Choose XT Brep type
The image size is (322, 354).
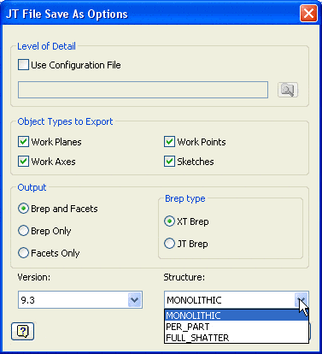pos(169,221)
